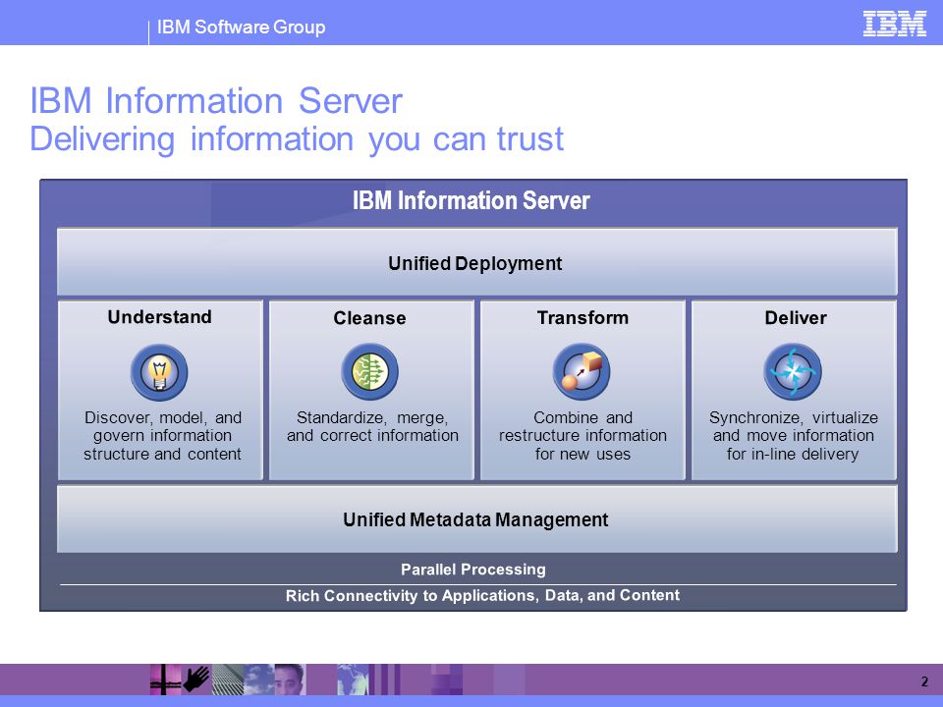
Task: Click 'Discover, model, and govern information' description
Action: point(162,435)
